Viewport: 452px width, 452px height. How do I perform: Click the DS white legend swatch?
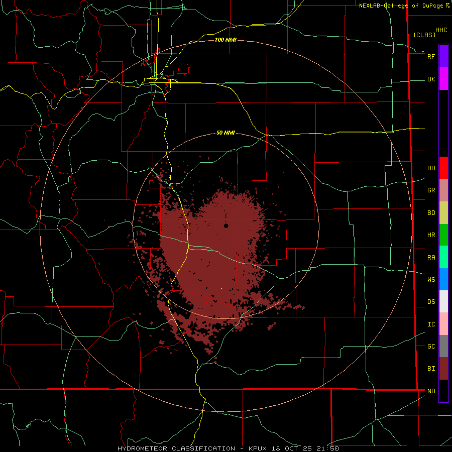[x=443, y=301]
